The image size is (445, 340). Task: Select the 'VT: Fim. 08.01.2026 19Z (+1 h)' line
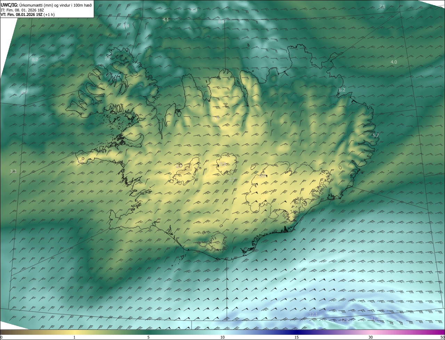(x=28, y=15)
